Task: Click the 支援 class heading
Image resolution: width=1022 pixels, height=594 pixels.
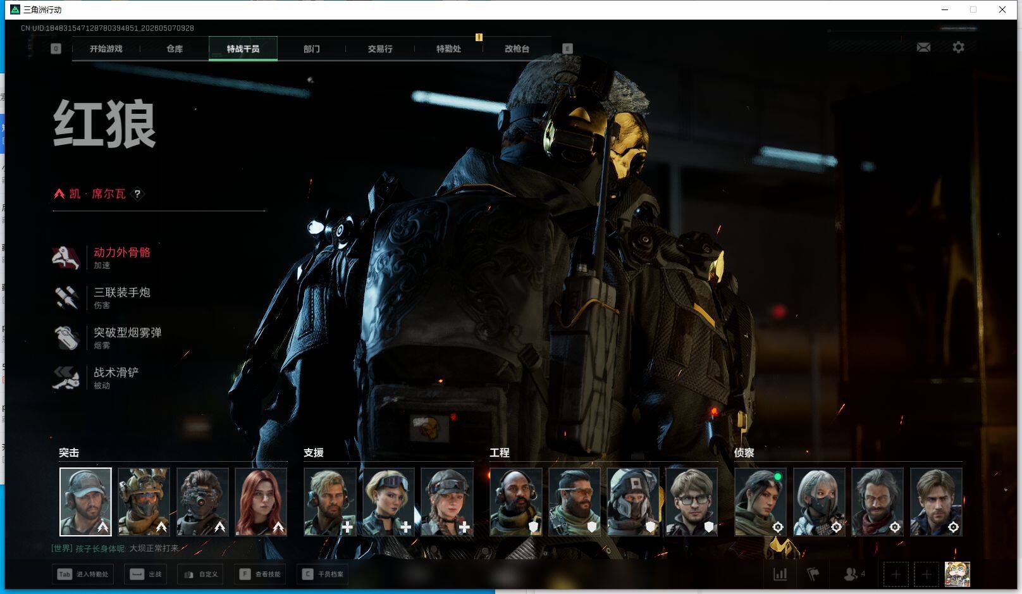Action: point(314,453)
